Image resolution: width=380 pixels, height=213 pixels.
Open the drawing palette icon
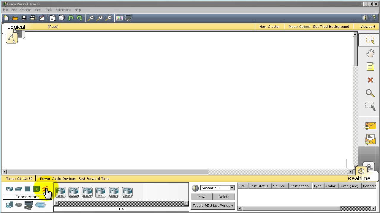click(119, 18)
